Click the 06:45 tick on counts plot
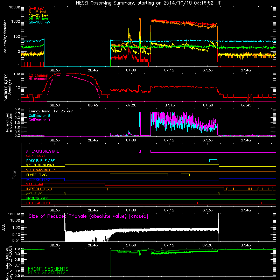 pos(93,70)
